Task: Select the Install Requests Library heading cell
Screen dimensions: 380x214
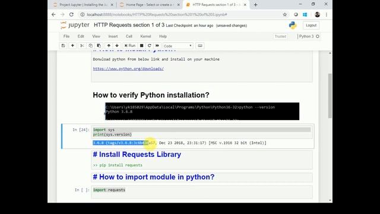Action: pyautogui.click(x=137, y=155)
